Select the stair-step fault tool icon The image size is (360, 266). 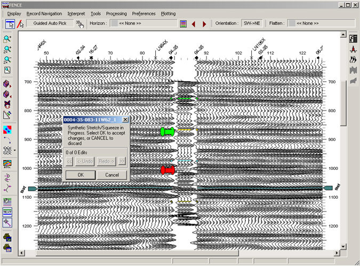point(7,115)
